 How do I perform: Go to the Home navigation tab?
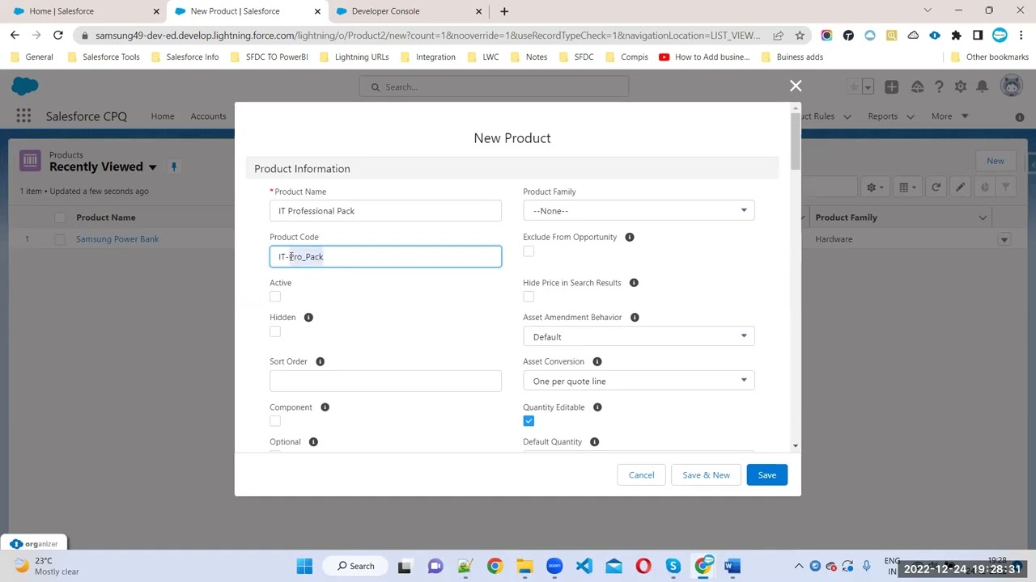[x=163, y=116]
